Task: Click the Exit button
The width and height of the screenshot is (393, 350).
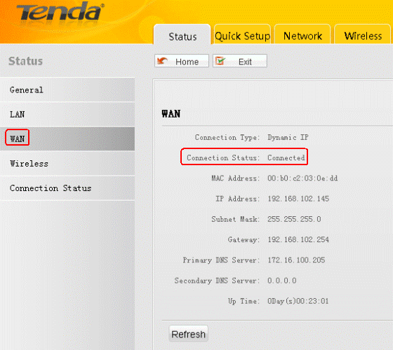Action: tap(240, 61)
